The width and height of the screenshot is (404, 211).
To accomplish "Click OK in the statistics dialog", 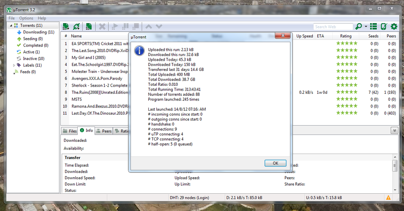I will [275, 163].
